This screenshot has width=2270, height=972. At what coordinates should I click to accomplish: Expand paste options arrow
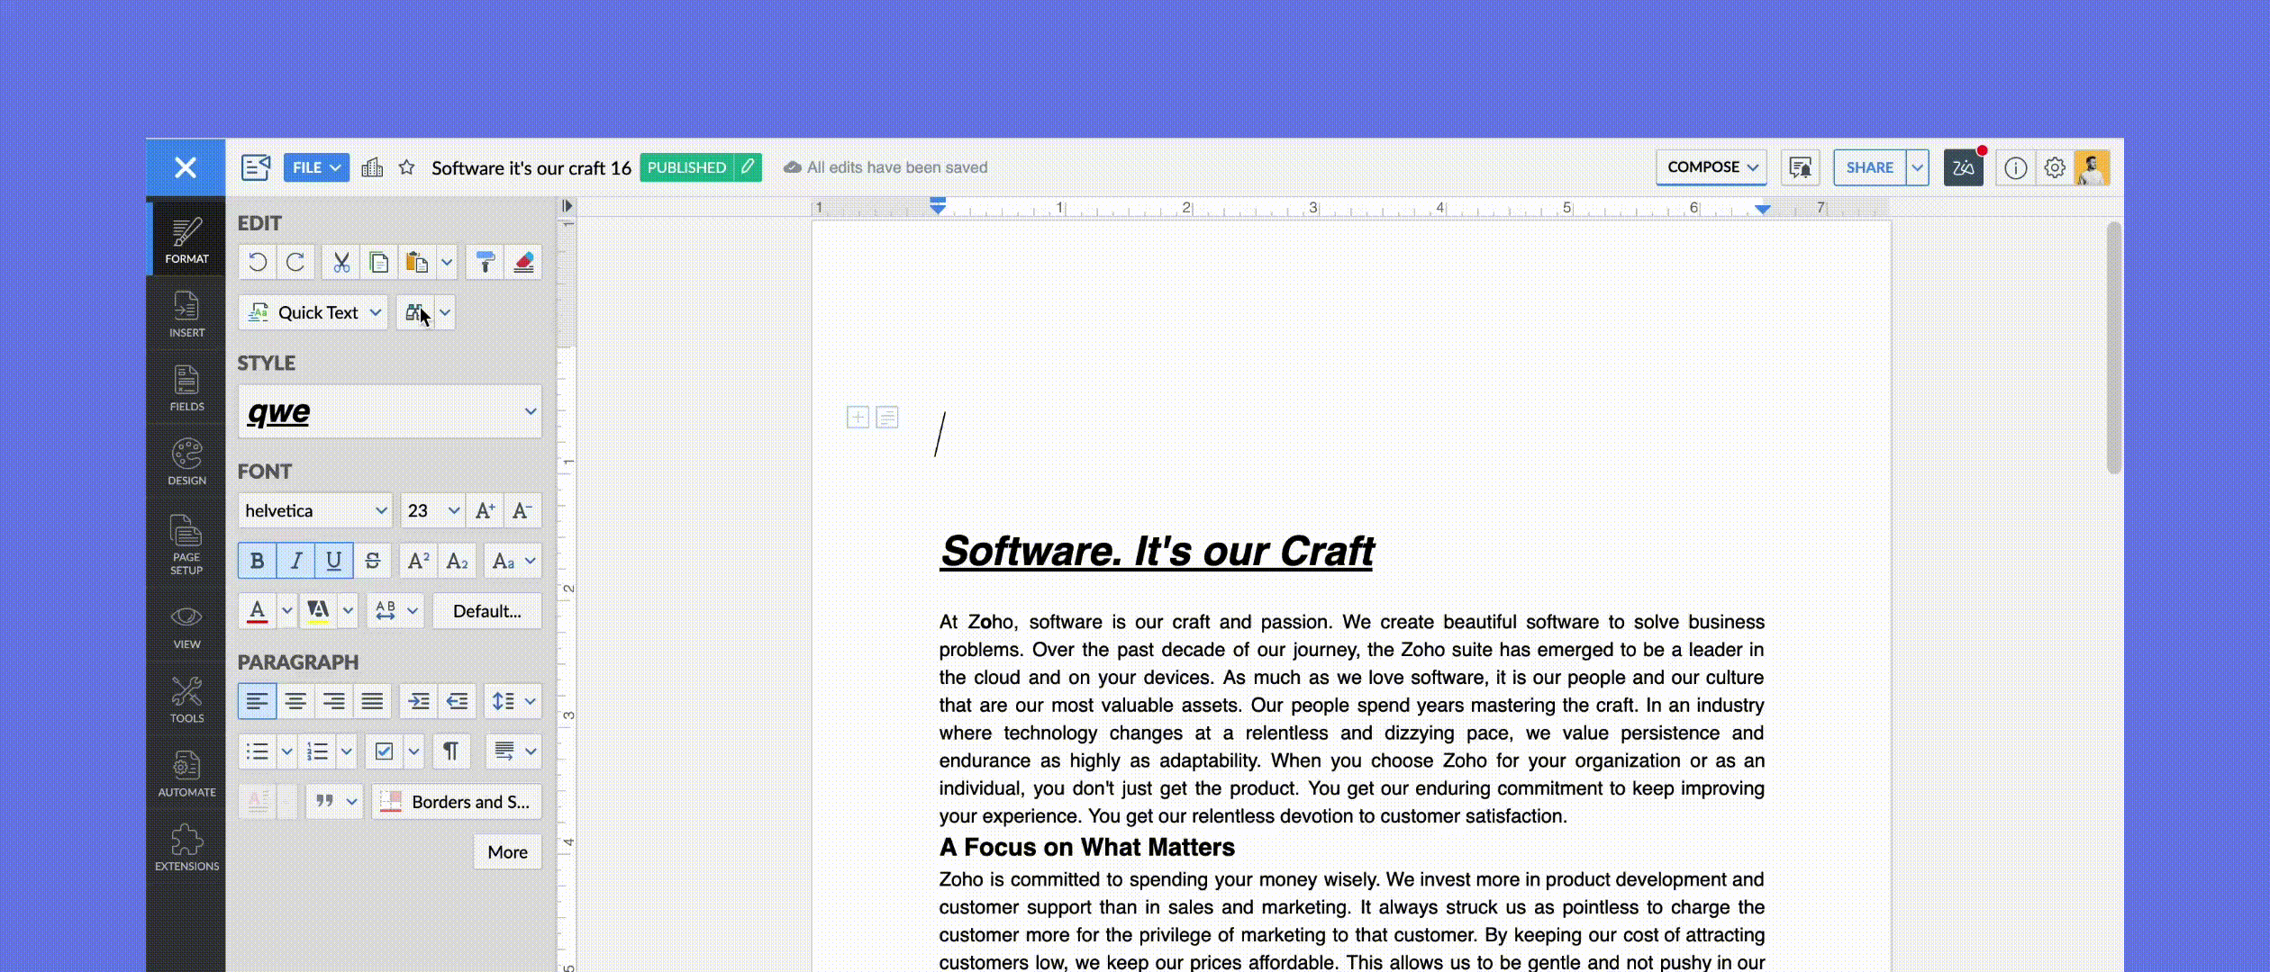(447, 262)
